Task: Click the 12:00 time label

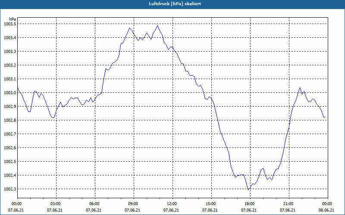Action: coord(171,204)
